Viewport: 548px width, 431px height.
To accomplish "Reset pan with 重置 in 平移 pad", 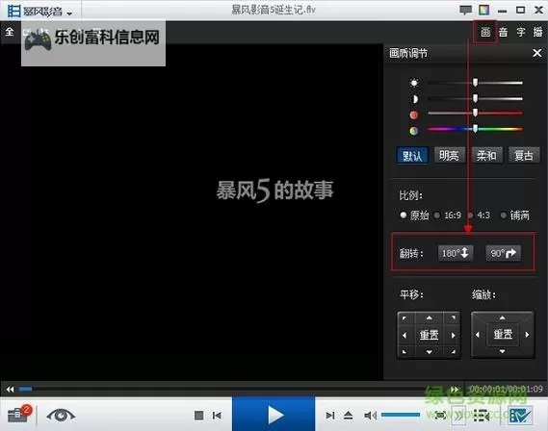I will [x=429, y=336].
